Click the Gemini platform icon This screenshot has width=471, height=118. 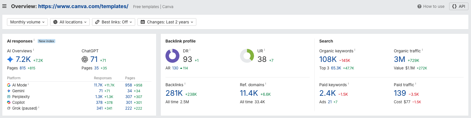pos(9,91)
